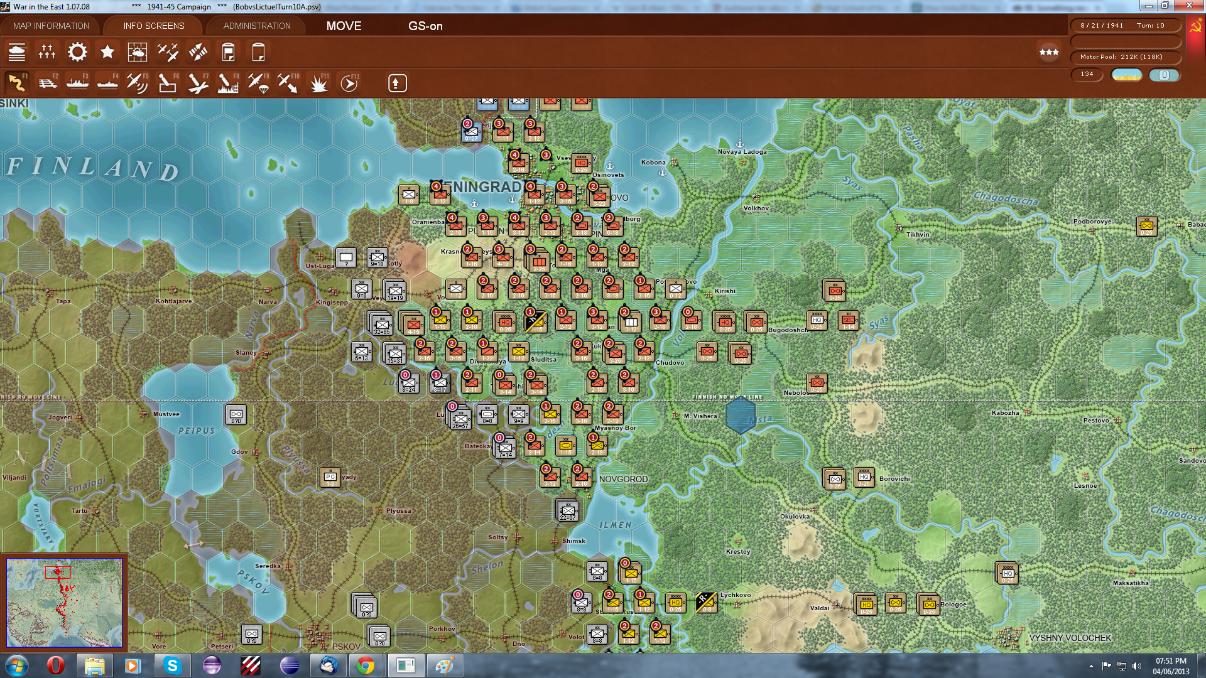
Task: Open the unit list tank icon
Action: 17,52
